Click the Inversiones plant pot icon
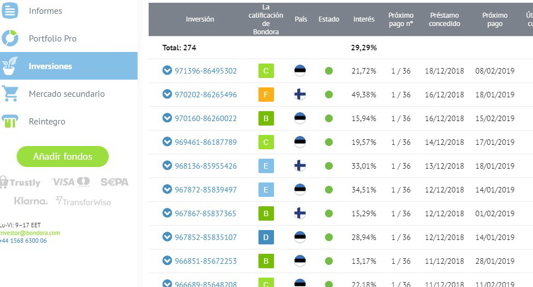This screenshot has width=533, height=287. click(10, 66)
